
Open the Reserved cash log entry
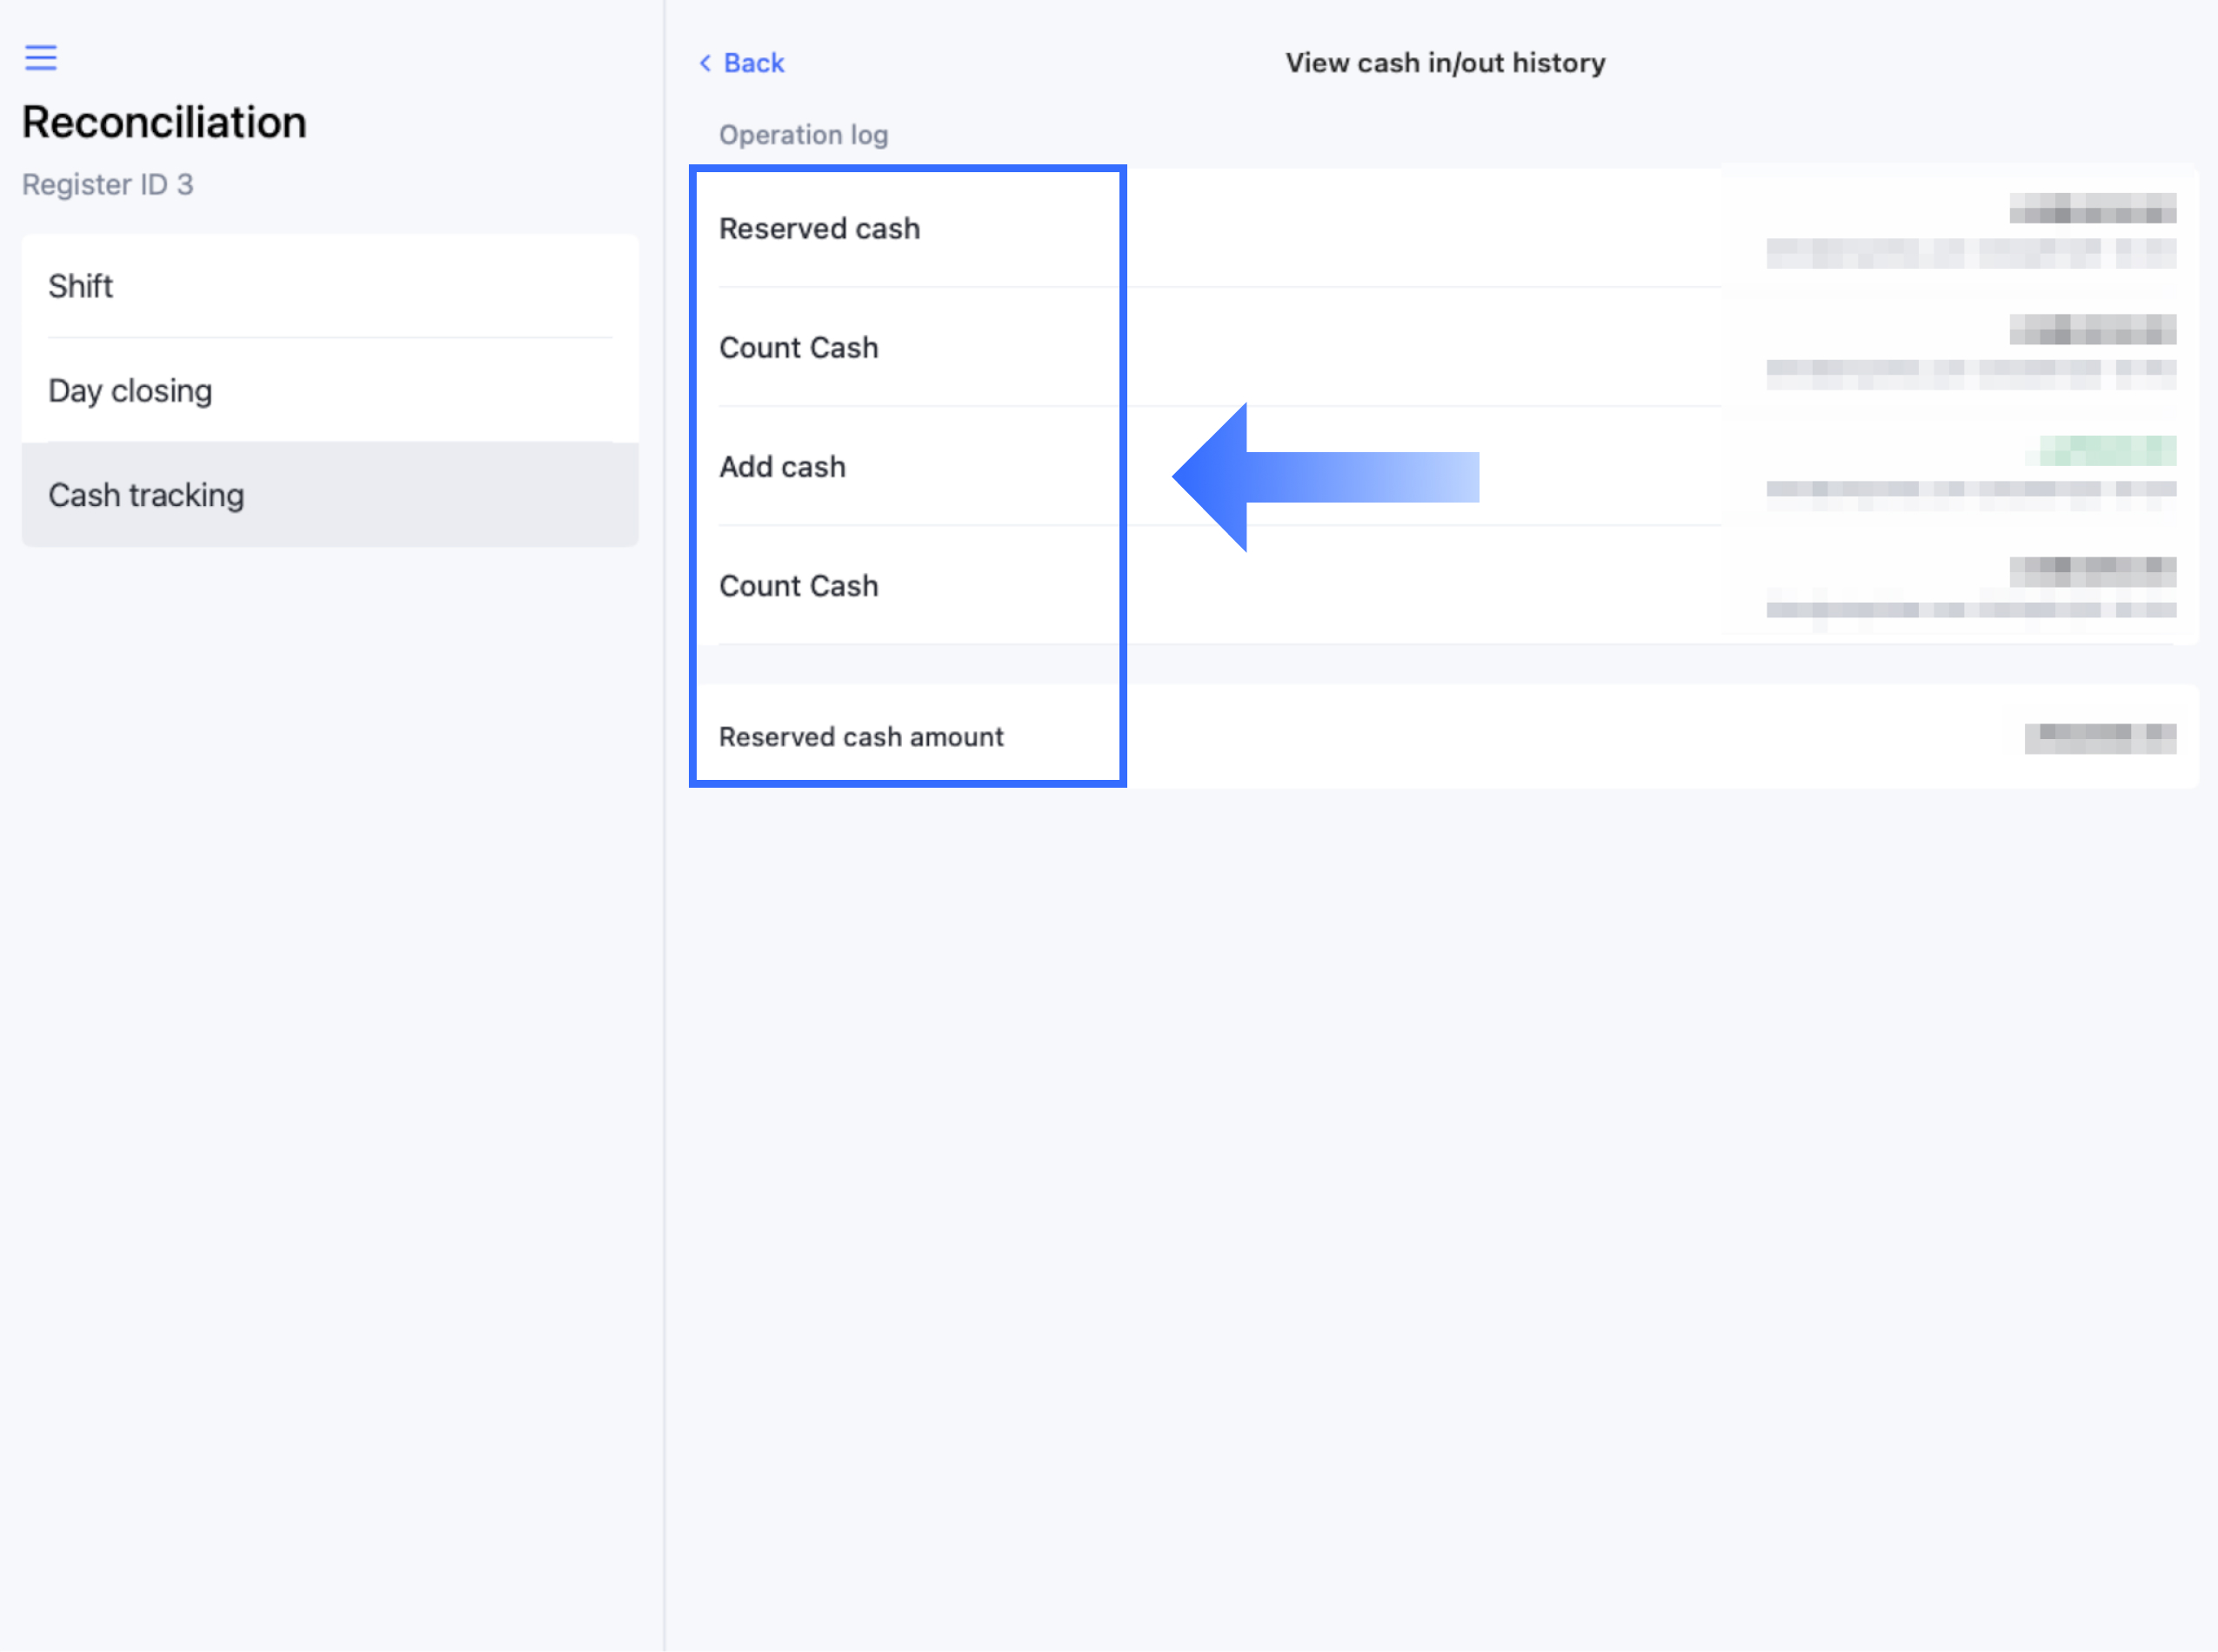point(819,228)
